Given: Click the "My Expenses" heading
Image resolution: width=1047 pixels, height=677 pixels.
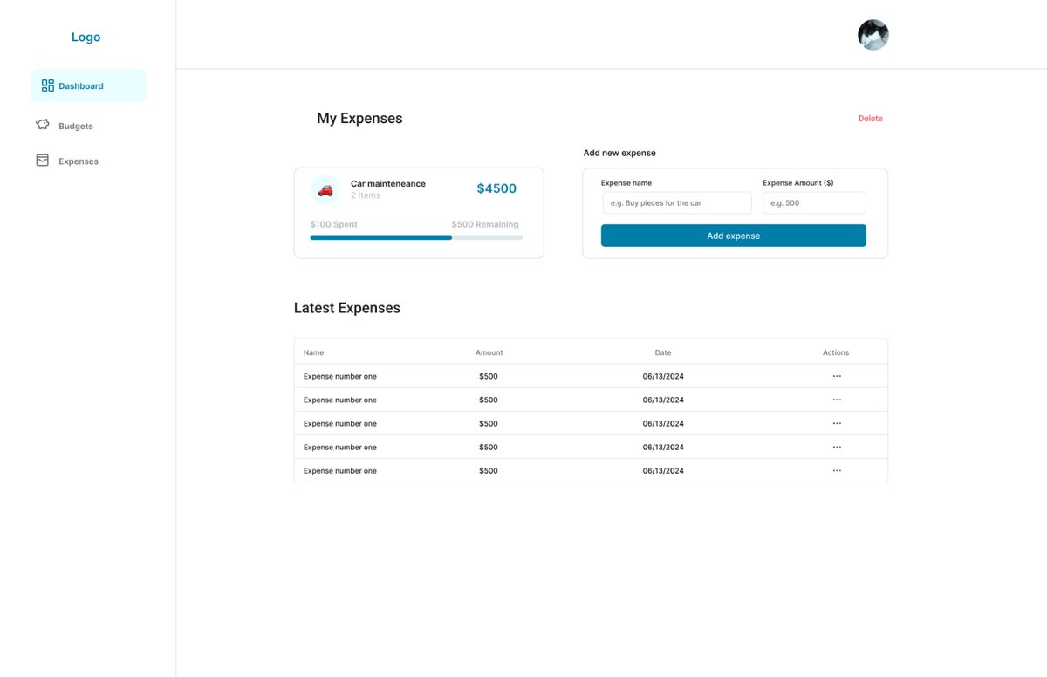Looking at the screenshot, I should (359, 119).
